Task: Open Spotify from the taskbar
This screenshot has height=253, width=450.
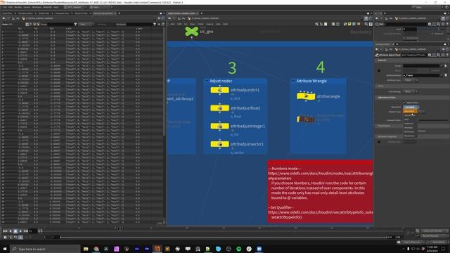Action: [x=238, y=249]
